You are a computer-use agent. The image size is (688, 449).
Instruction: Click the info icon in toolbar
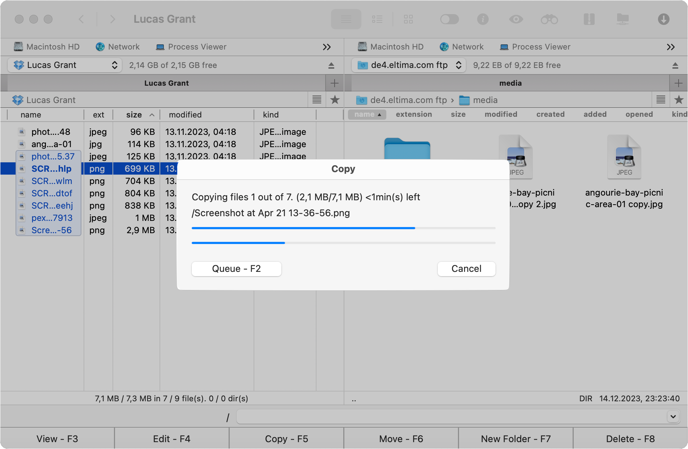[483, 19]
